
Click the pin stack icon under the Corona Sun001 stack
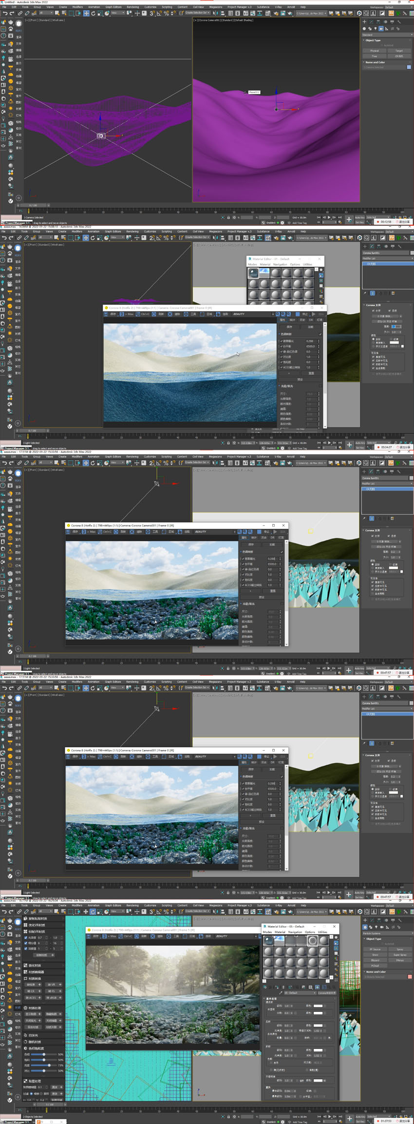coord(365,293)
